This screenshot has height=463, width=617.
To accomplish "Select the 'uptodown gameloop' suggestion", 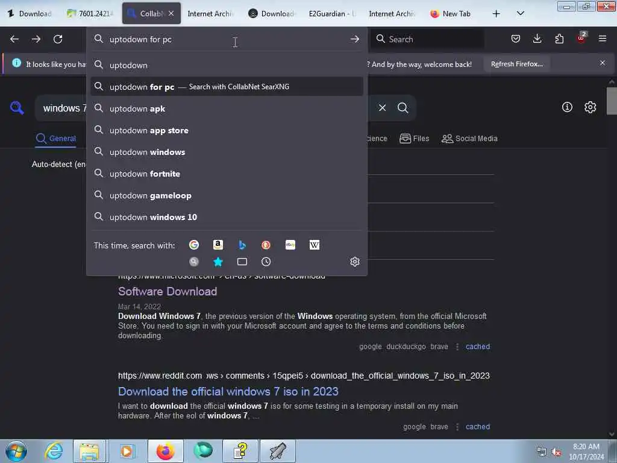I will [x=227, y=195].
